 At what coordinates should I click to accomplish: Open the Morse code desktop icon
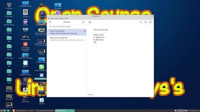click(x=25, y=99)
